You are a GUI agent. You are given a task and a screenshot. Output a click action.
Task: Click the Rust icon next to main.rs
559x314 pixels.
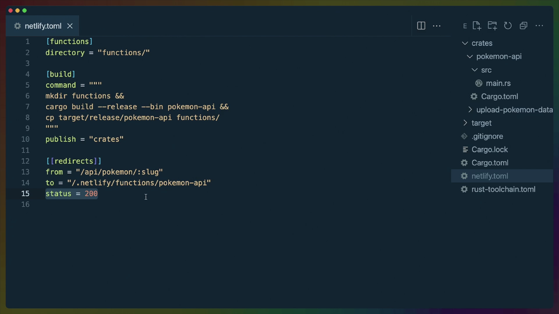(479, 83)
